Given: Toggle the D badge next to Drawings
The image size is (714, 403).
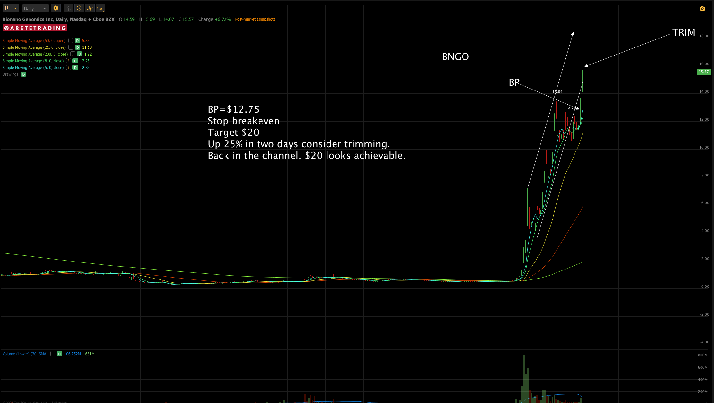Looking at the screenshot, I should [x=23, y=74].
